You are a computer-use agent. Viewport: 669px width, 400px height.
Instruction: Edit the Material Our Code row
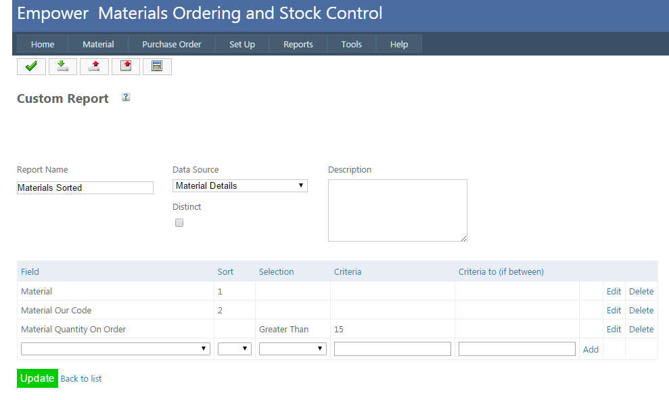tap(614, 310)
